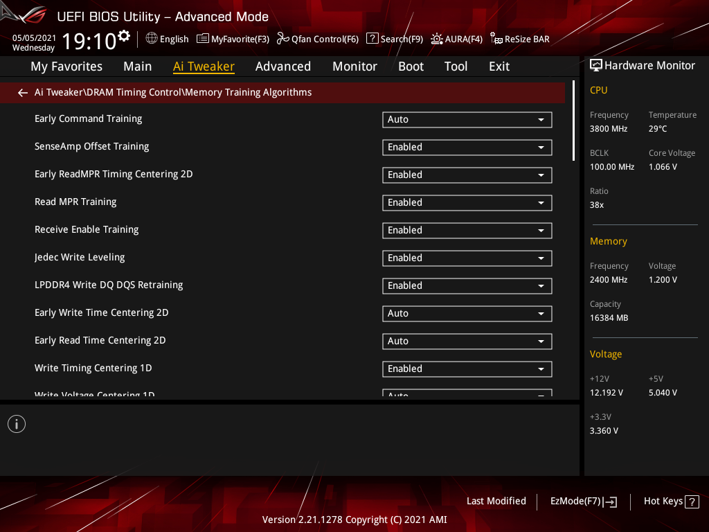Click the AURA(F4) label

(463, 39)
